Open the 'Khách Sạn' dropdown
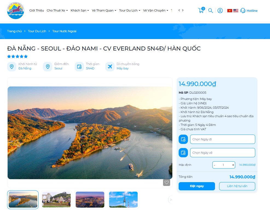The image size is (270, 213). pyautogui.click(x=80, y=10)
